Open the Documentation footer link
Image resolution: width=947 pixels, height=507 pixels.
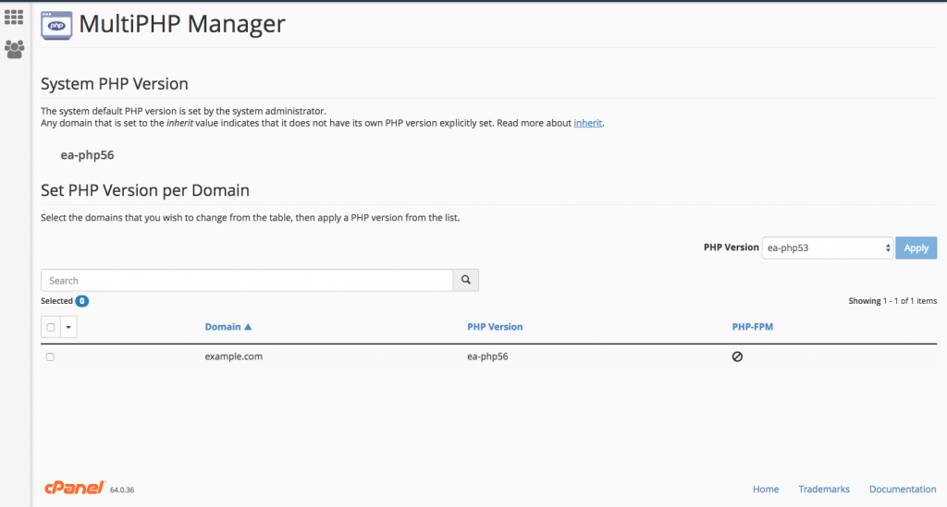click(903, 489)
